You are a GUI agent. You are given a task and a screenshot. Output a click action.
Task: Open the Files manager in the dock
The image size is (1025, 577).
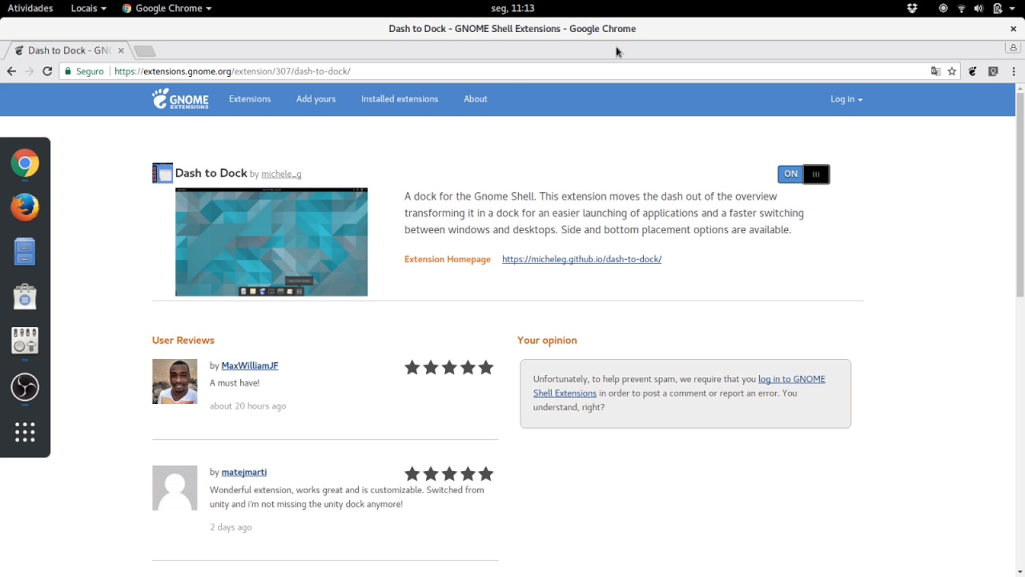[25, 251]
